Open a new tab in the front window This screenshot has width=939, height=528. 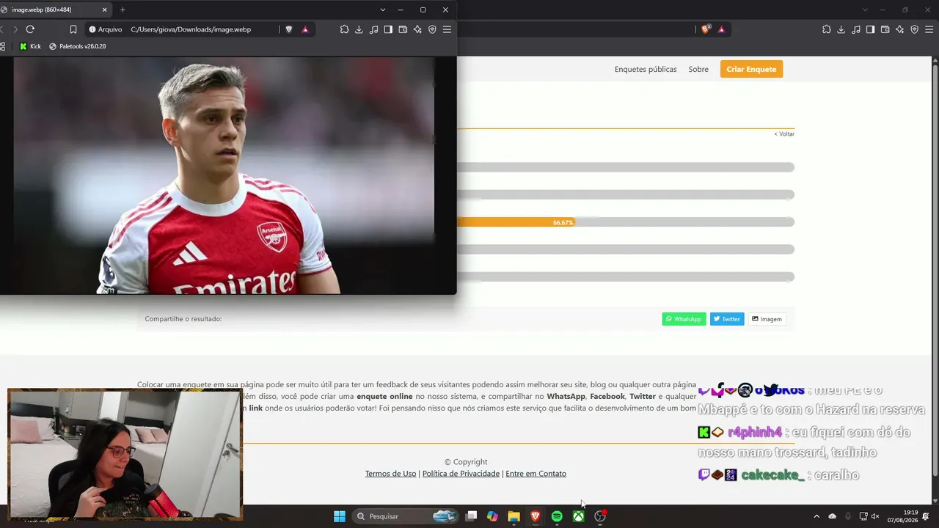[123, 10]
